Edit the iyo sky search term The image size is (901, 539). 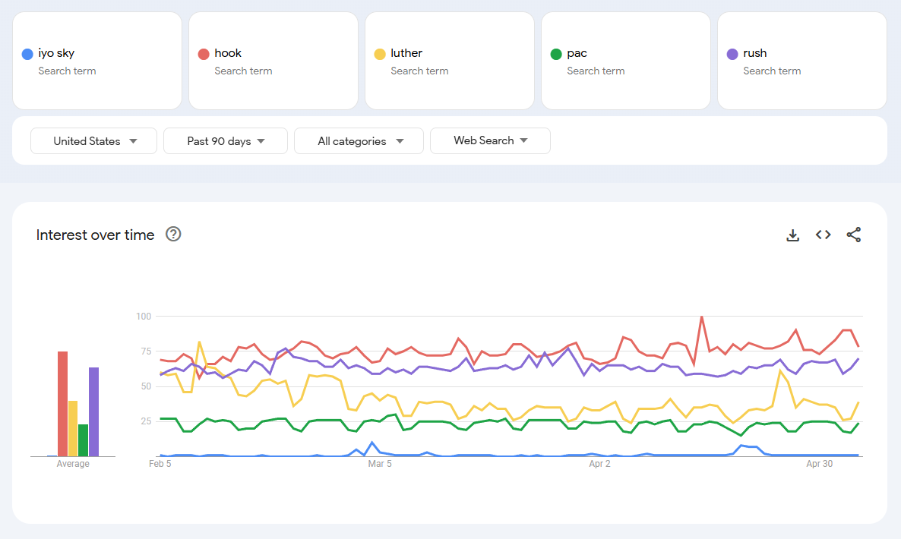click(x=56, y=53)
